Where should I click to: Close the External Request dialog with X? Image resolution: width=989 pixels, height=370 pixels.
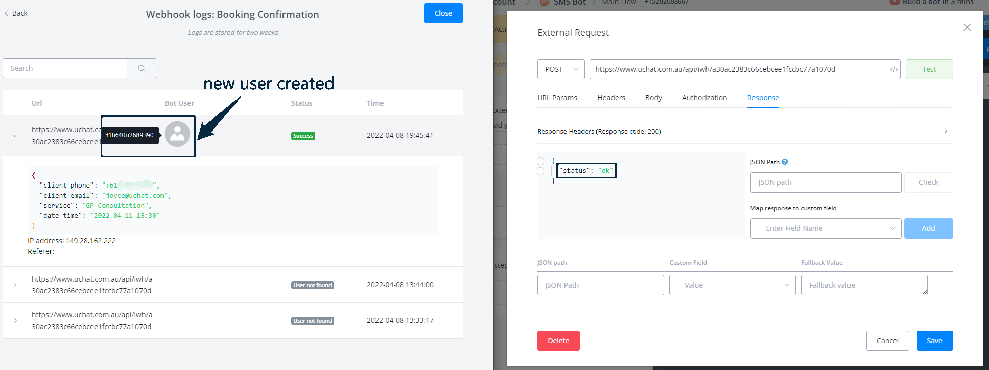point(967,27)
